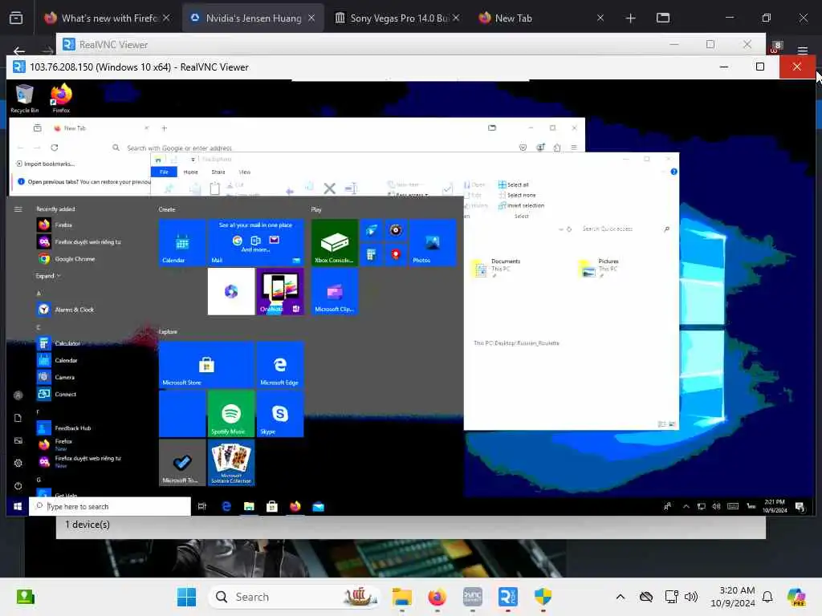Click Type here to search box
Image resolution: width=822 pixels, height=616 pixels.
click(110, 507)
